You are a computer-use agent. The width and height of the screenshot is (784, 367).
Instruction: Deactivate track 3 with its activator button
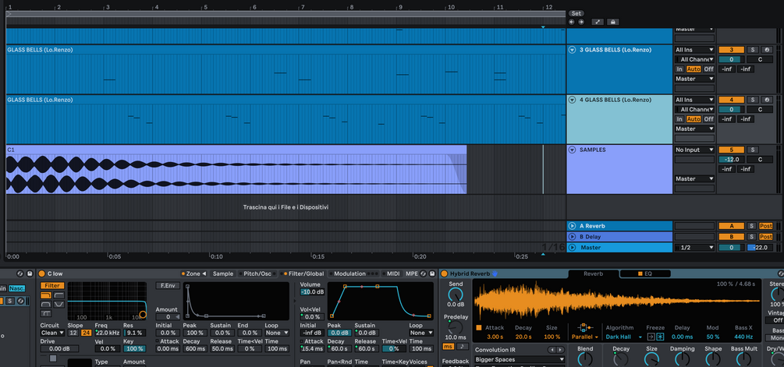[x=732, y=50]
